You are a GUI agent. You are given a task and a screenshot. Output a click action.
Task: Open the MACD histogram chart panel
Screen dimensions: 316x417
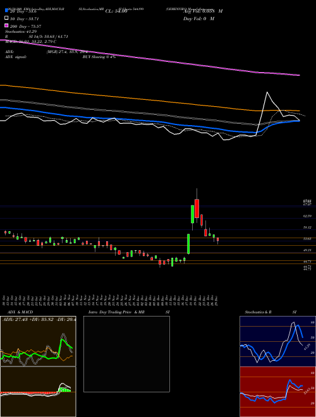tap(38, 392)
